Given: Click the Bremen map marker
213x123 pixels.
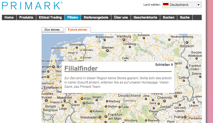Looking at the screenshot, I should (x=107, y=50).
